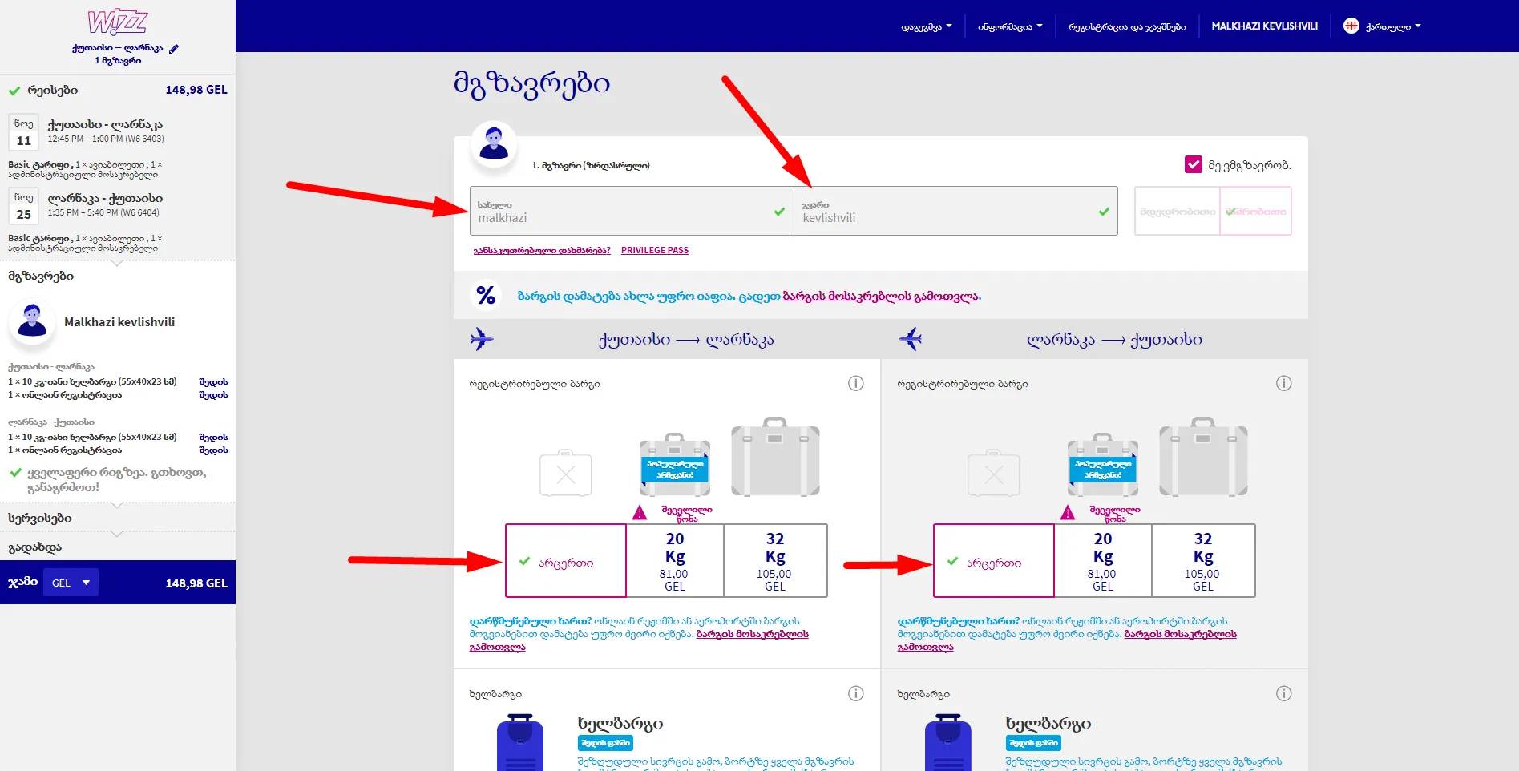Click the pencil edit icon beside route
This screenshot has width=1519, height=771.
pyautogui.click(x=174, y=49)
